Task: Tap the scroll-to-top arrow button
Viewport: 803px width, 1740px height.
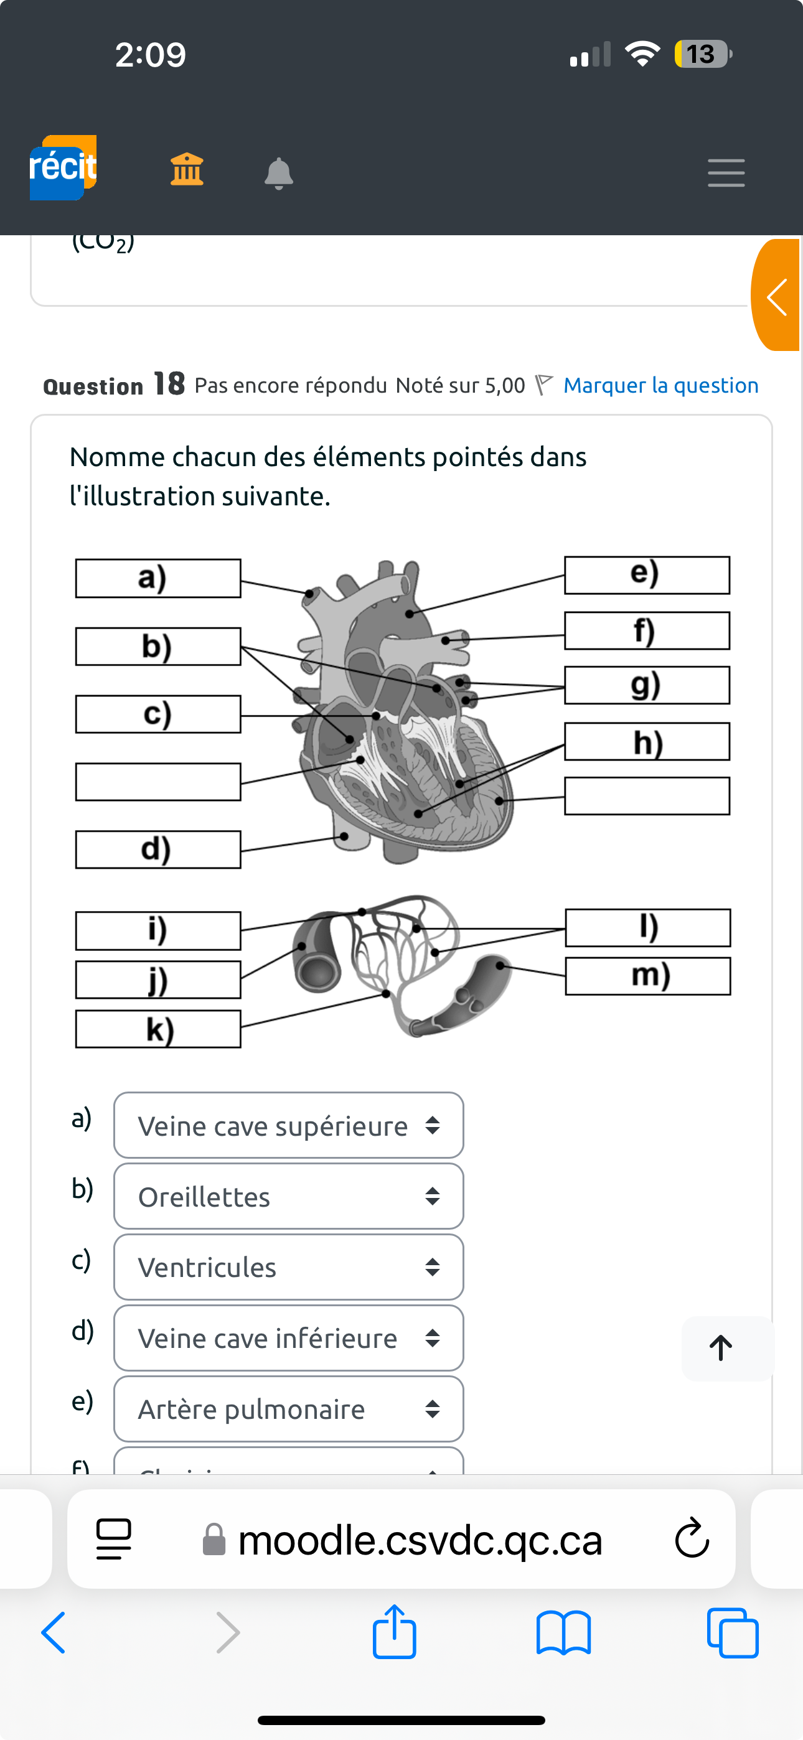Action: click(x=721, y=1347)
